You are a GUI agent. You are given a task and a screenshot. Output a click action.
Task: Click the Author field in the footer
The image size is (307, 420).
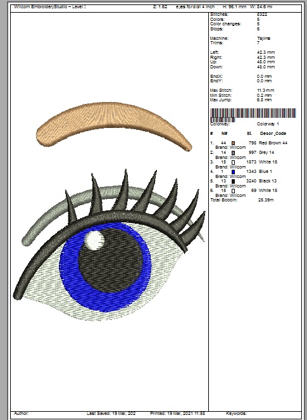click(x=21, y=413)
